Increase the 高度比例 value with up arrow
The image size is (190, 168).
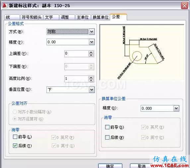coord(91,77)
